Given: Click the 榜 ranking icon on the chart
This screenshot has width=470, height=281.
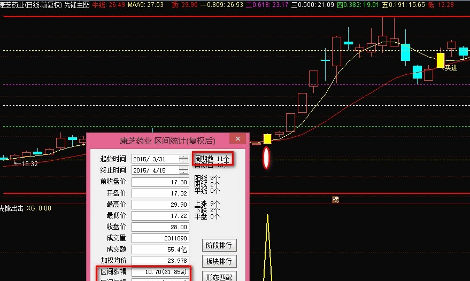Looking at the screenshot, I should pyautogui.click(x=335, y=199).
